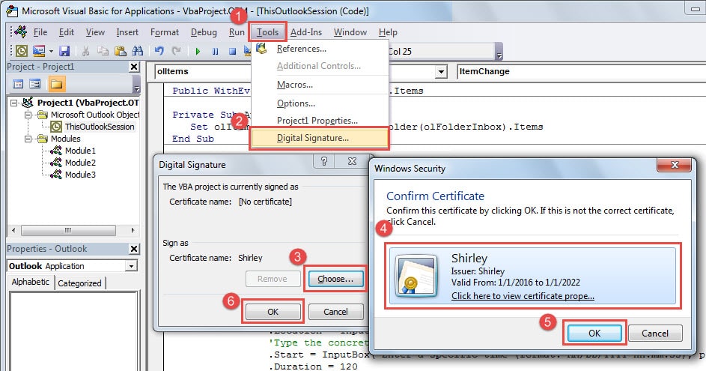Click the View Microsoft Outlook toolbar icon
Viewport: 706px width, 371px height.
[x=22, y=51]
